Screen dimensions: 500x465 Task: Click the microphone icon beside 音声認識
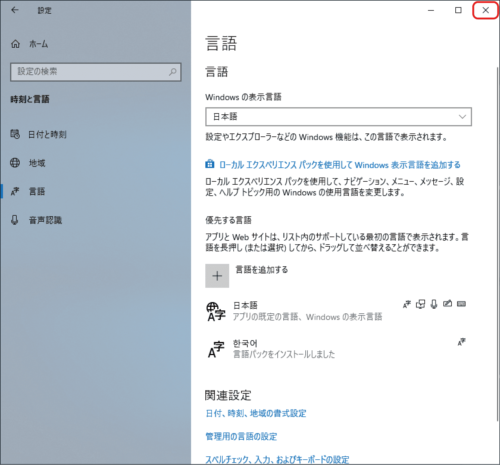click(x=15, y=220)
